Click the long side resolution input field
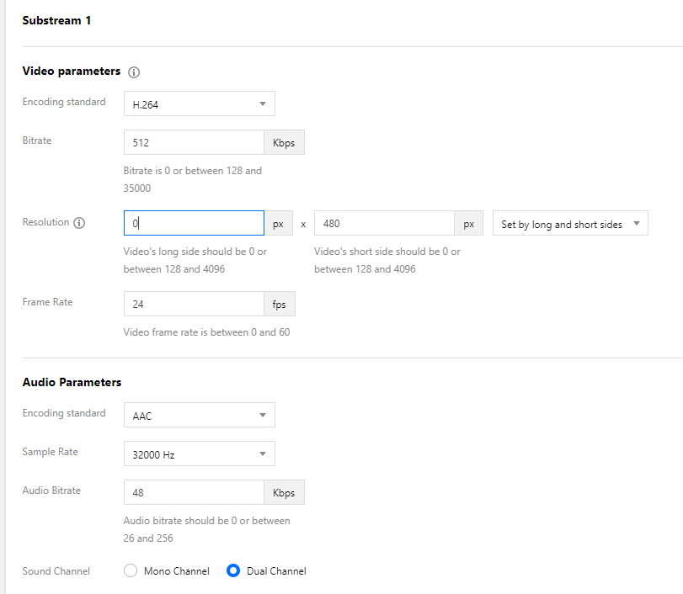The height and width of the screenshot is (594, 683). click(x=194, y=223)
